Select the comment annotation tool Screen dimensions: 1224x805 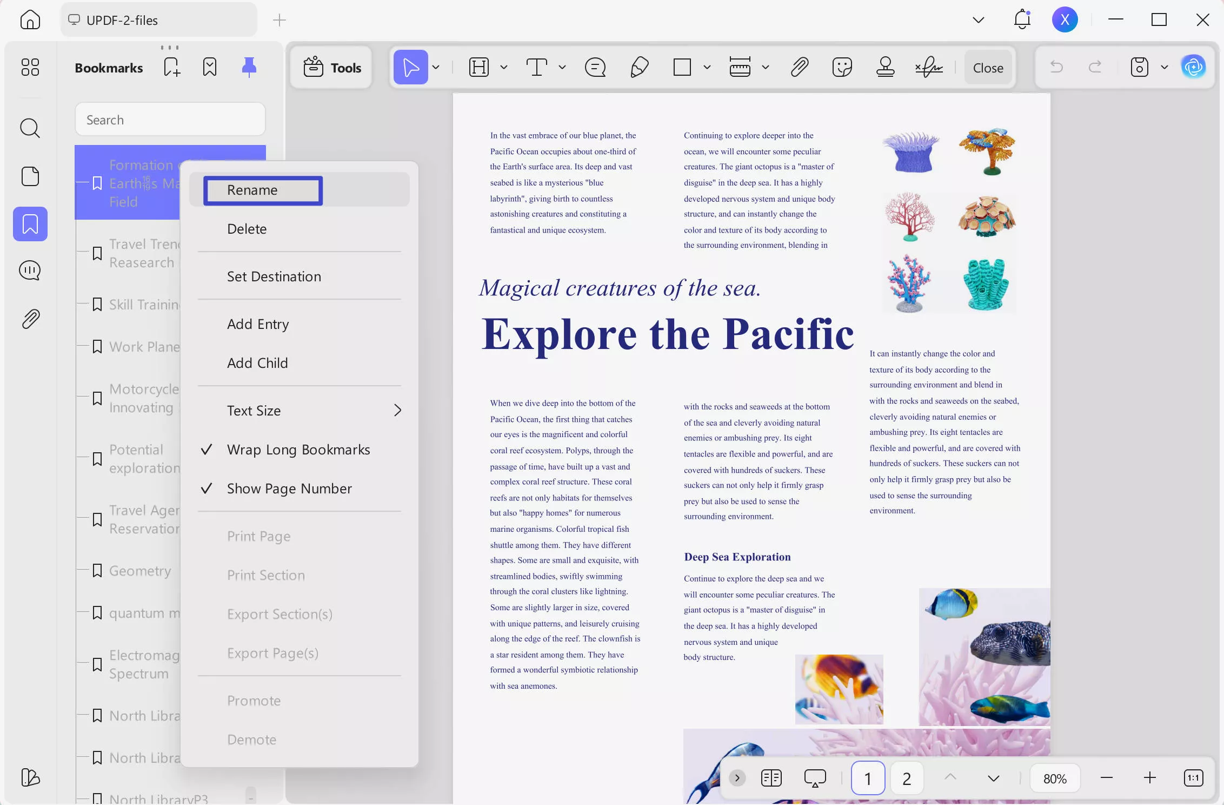pyautogui.click(x=594, y=67)
